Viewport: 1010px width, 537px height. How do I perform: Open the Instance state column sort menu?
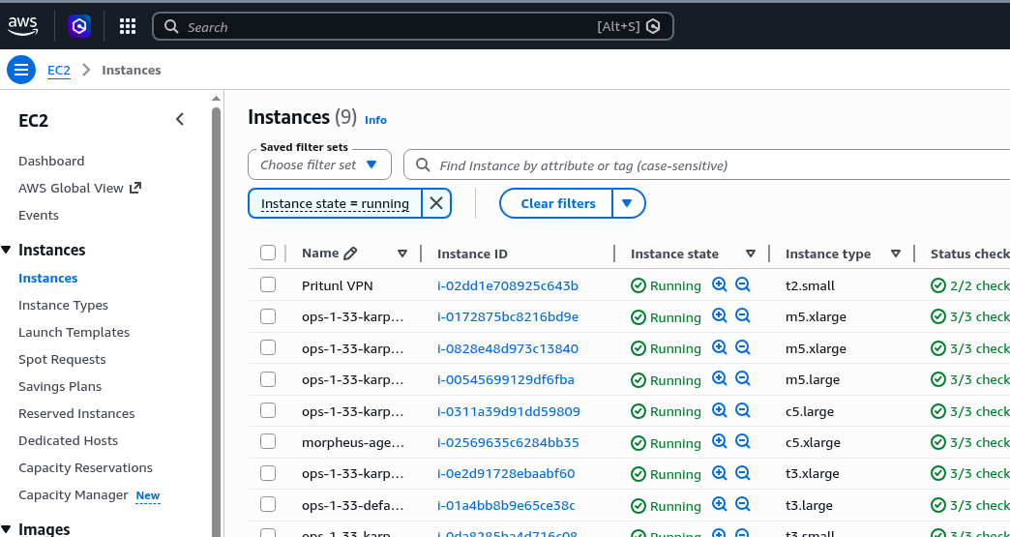click(750, 254)
